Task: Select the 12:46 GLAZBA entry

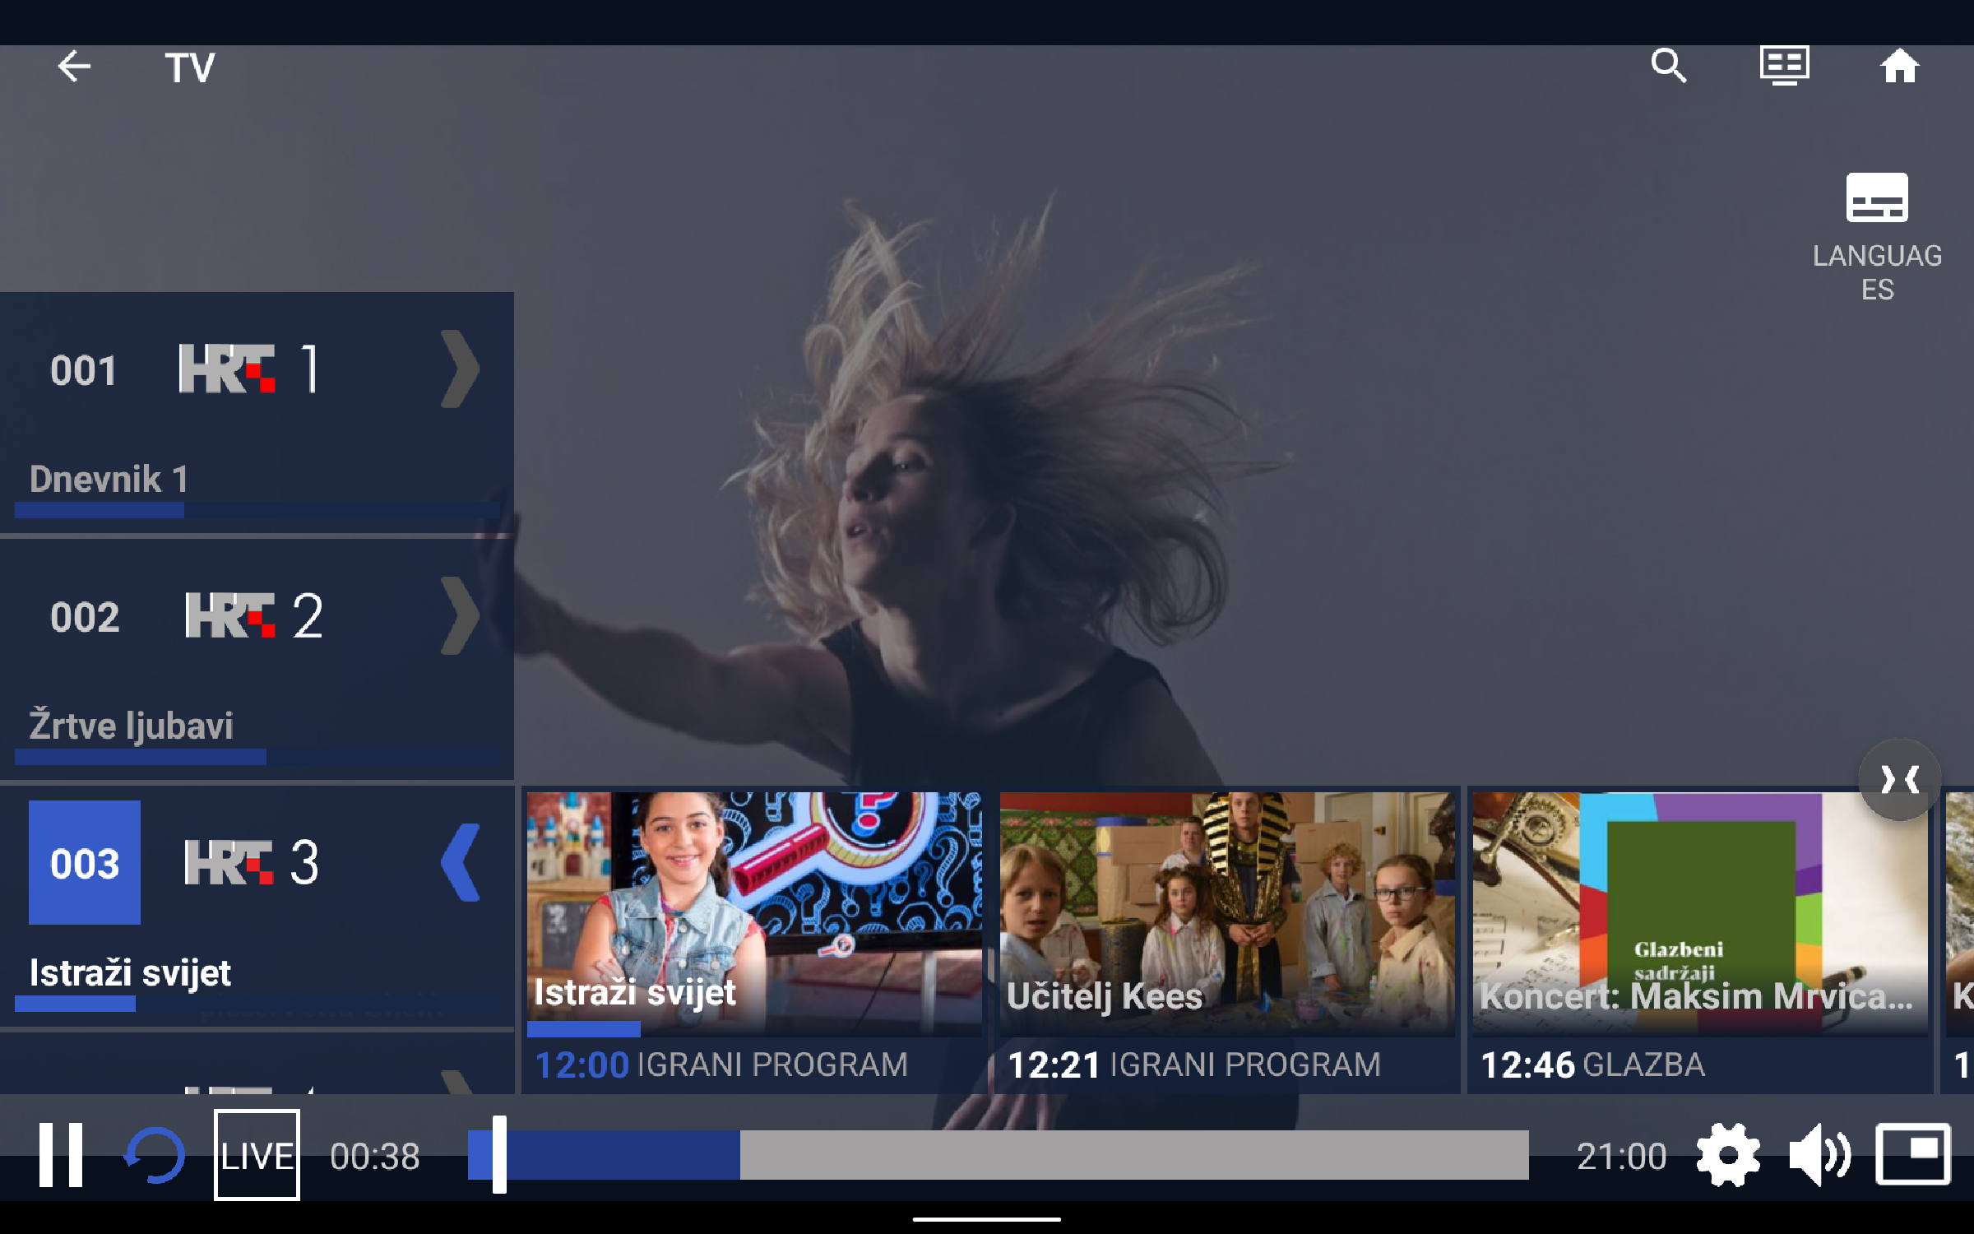Action: point(1592,1065)
